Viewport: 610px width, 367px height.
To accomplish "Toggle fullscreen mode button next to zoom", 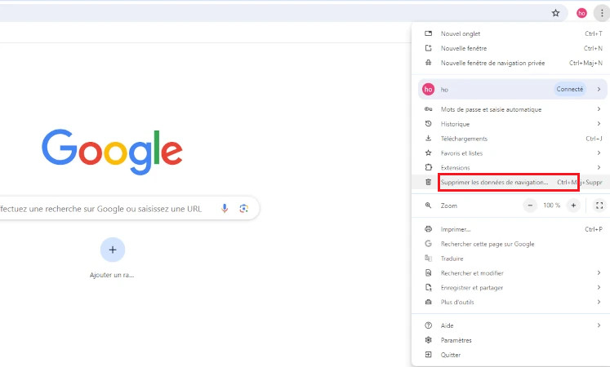I will (599, 205).
